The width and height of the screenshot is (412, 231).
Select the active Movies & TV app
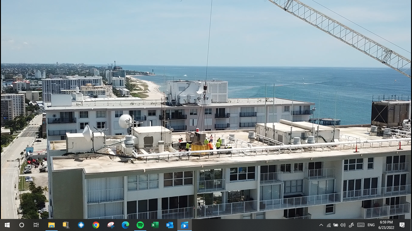pyautogui.click(x=185, y=225)
